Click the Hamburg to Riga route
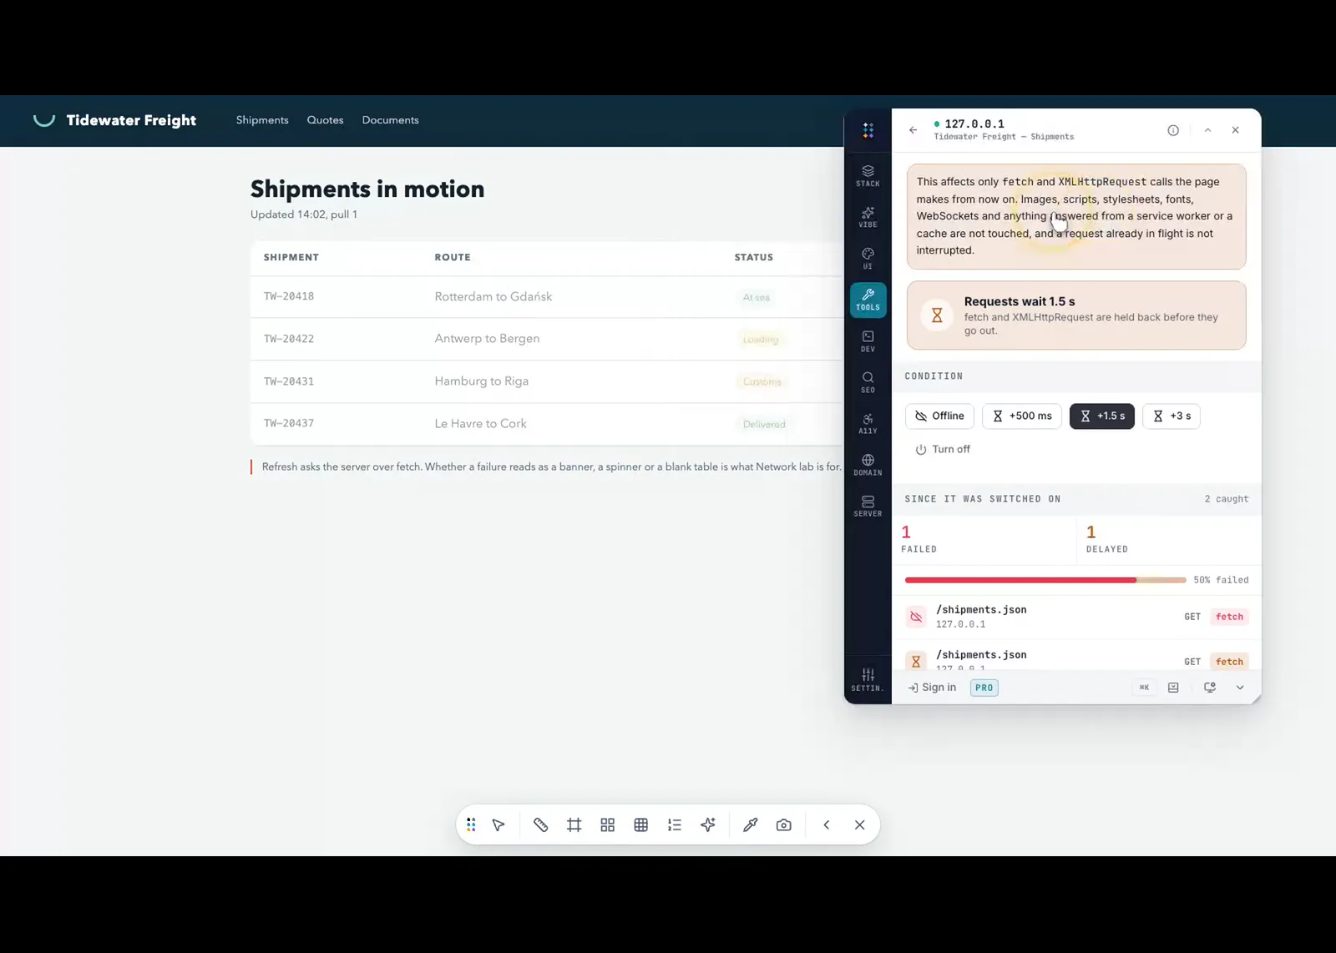Image resolution: width=1336 pixels, height=953 pixels. tap(481, 381)
